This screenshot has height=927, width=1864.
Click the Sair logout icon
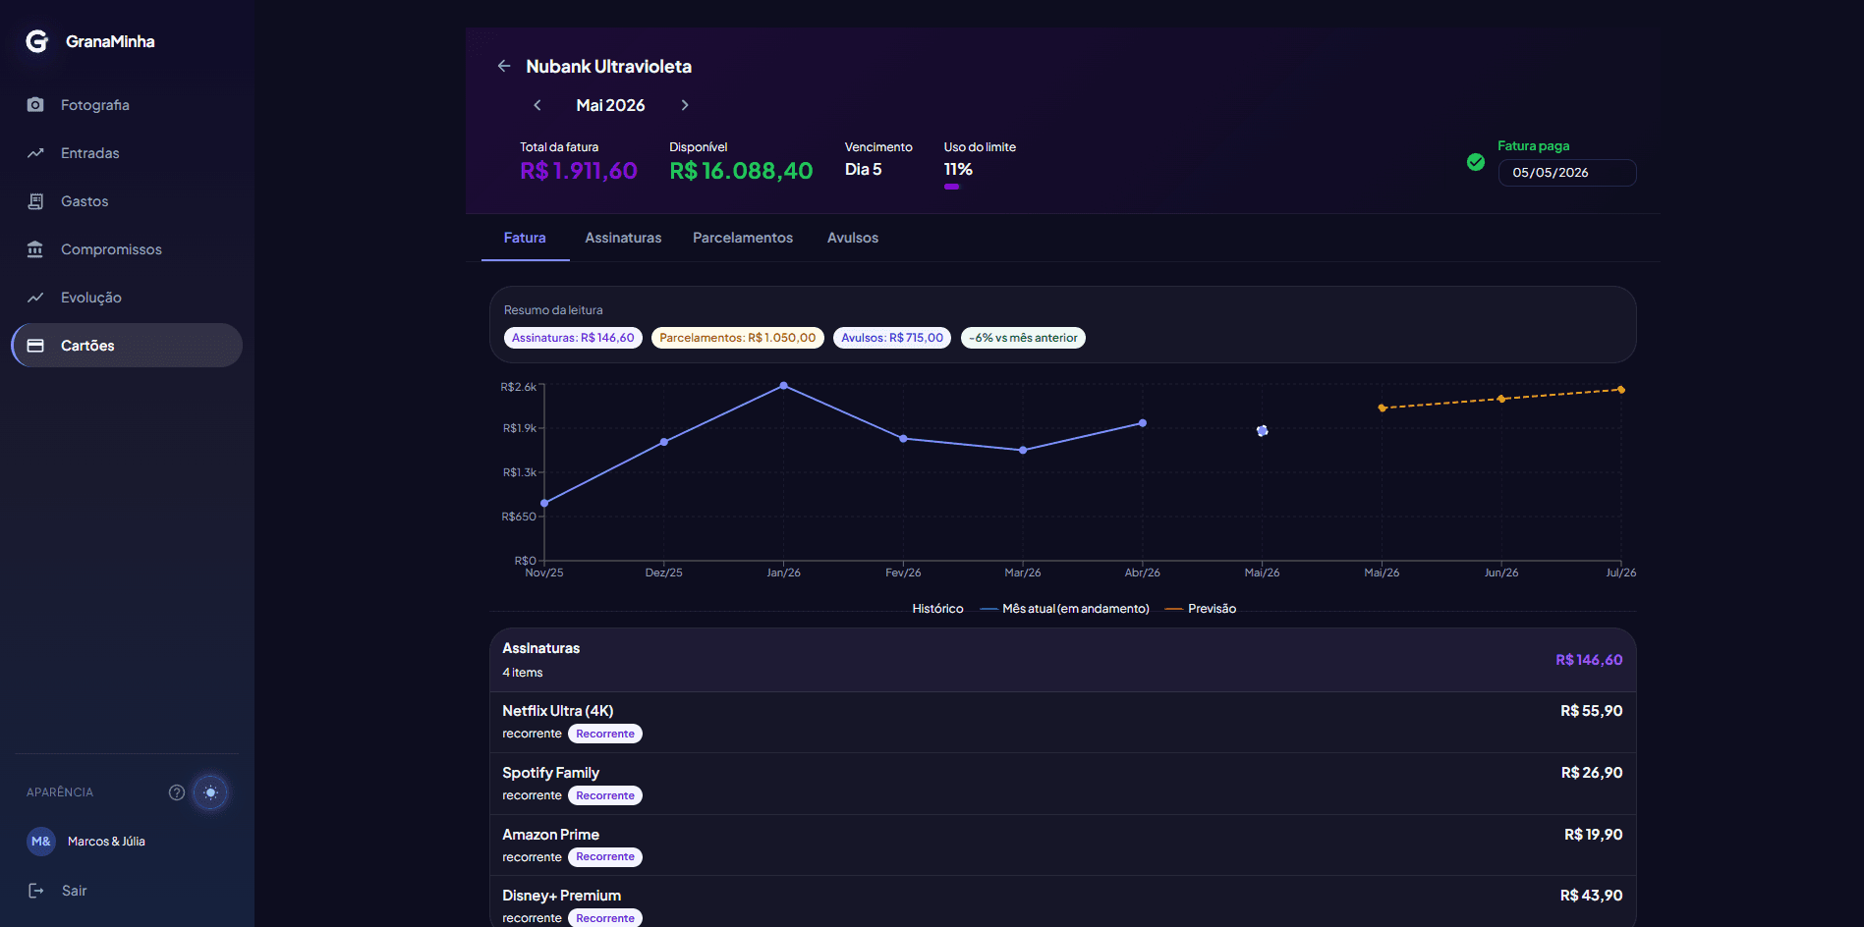point(36,891)
